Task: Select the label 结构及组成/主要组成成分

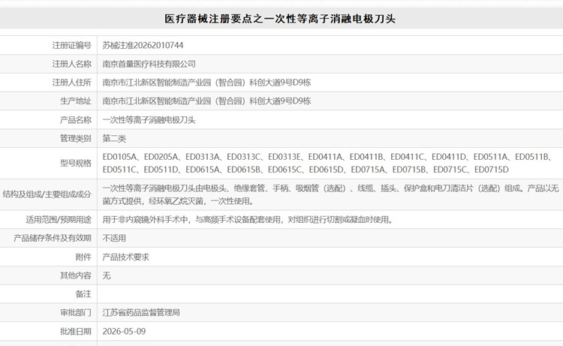Action: pos(47,194)
